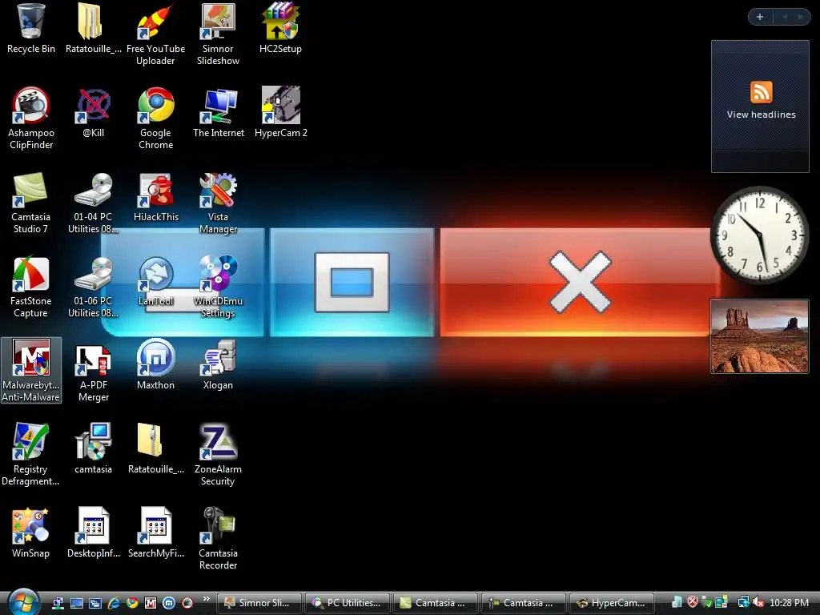Viewport: 820px width, 615px height.
Task: Open Simnor Slideshow desktop shortcut
Action: pos(218,34)
